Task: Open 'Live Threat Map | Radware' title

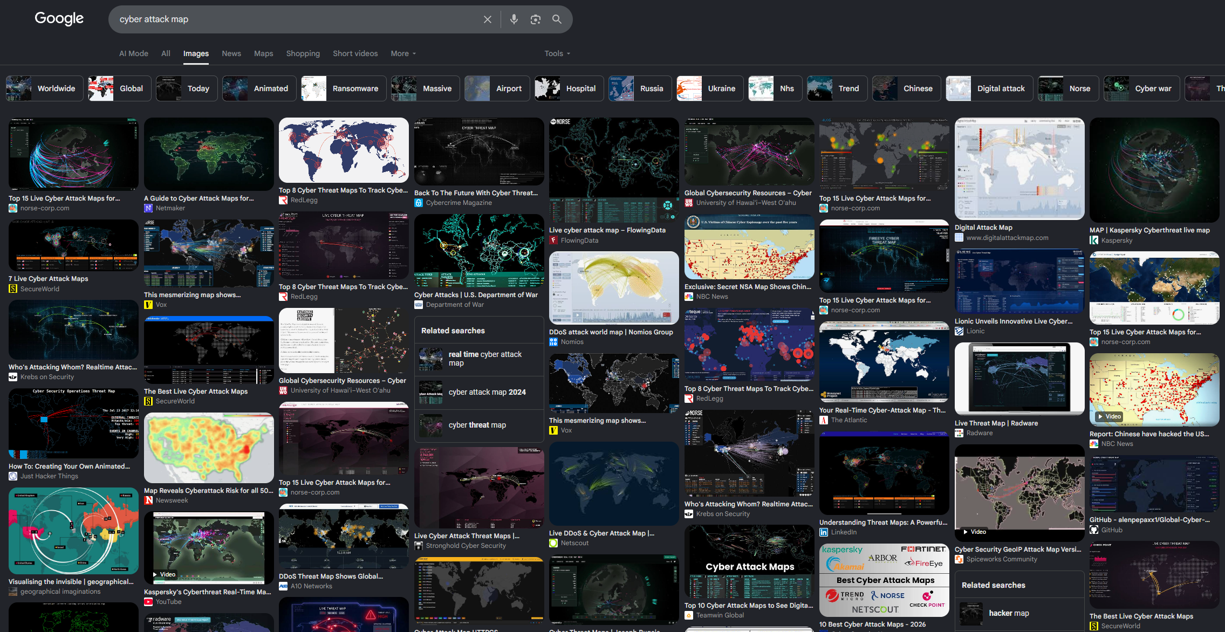Action: click(x=996, y=423)
